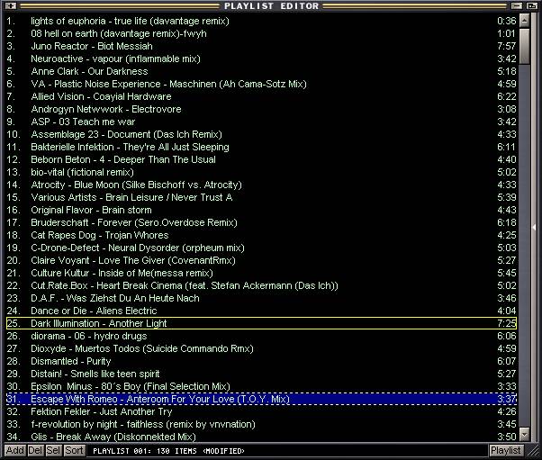Select Escape With Romeo - Anteroom For Your Love
Screen dimensions: 542x460
160,399
